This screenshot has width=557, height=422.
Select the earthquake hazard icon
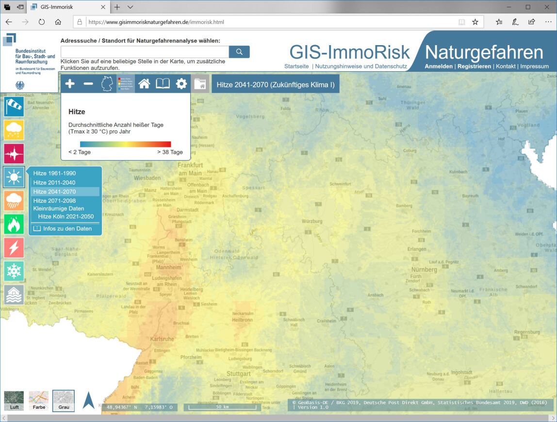tap(14, 153)
